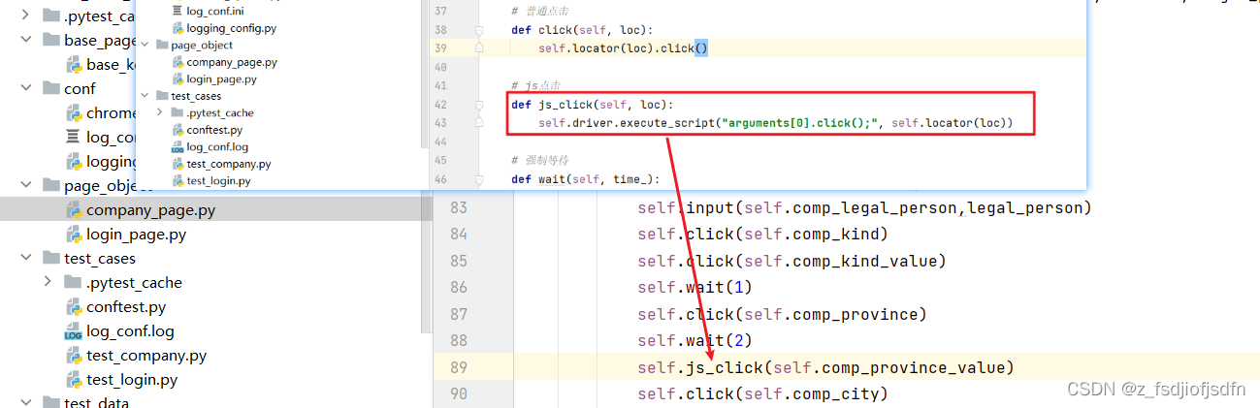Expand .pytest_cache in main project tree
Viewport: 1260px width, 408px height.
click(48, 282)
